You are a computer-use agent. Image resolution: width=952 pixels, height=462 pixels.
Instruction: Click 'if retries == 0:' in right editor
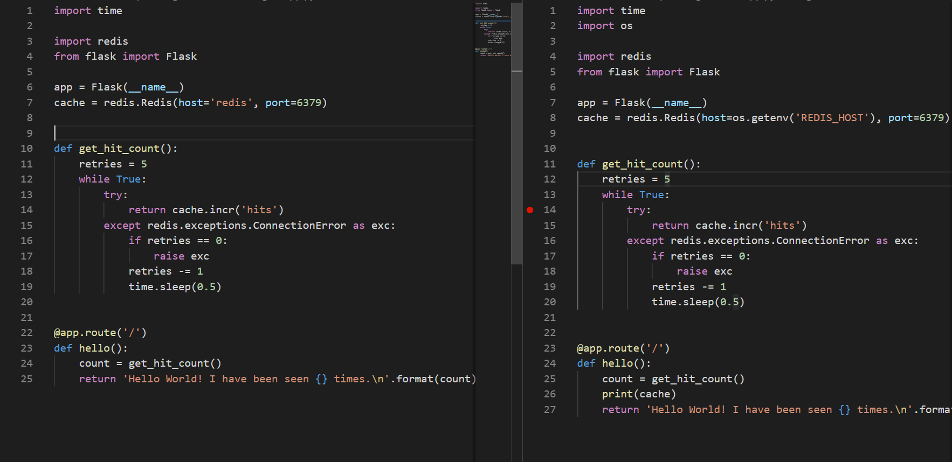click(x=701, y=256)
